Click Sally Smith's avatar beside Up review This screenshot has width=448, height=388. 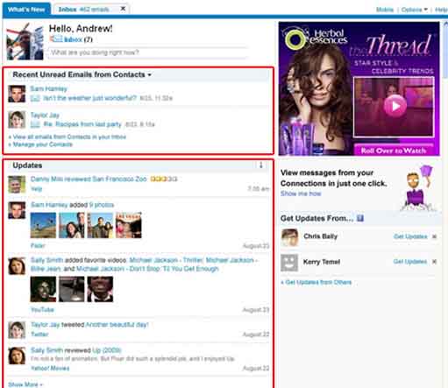point(17,356)
